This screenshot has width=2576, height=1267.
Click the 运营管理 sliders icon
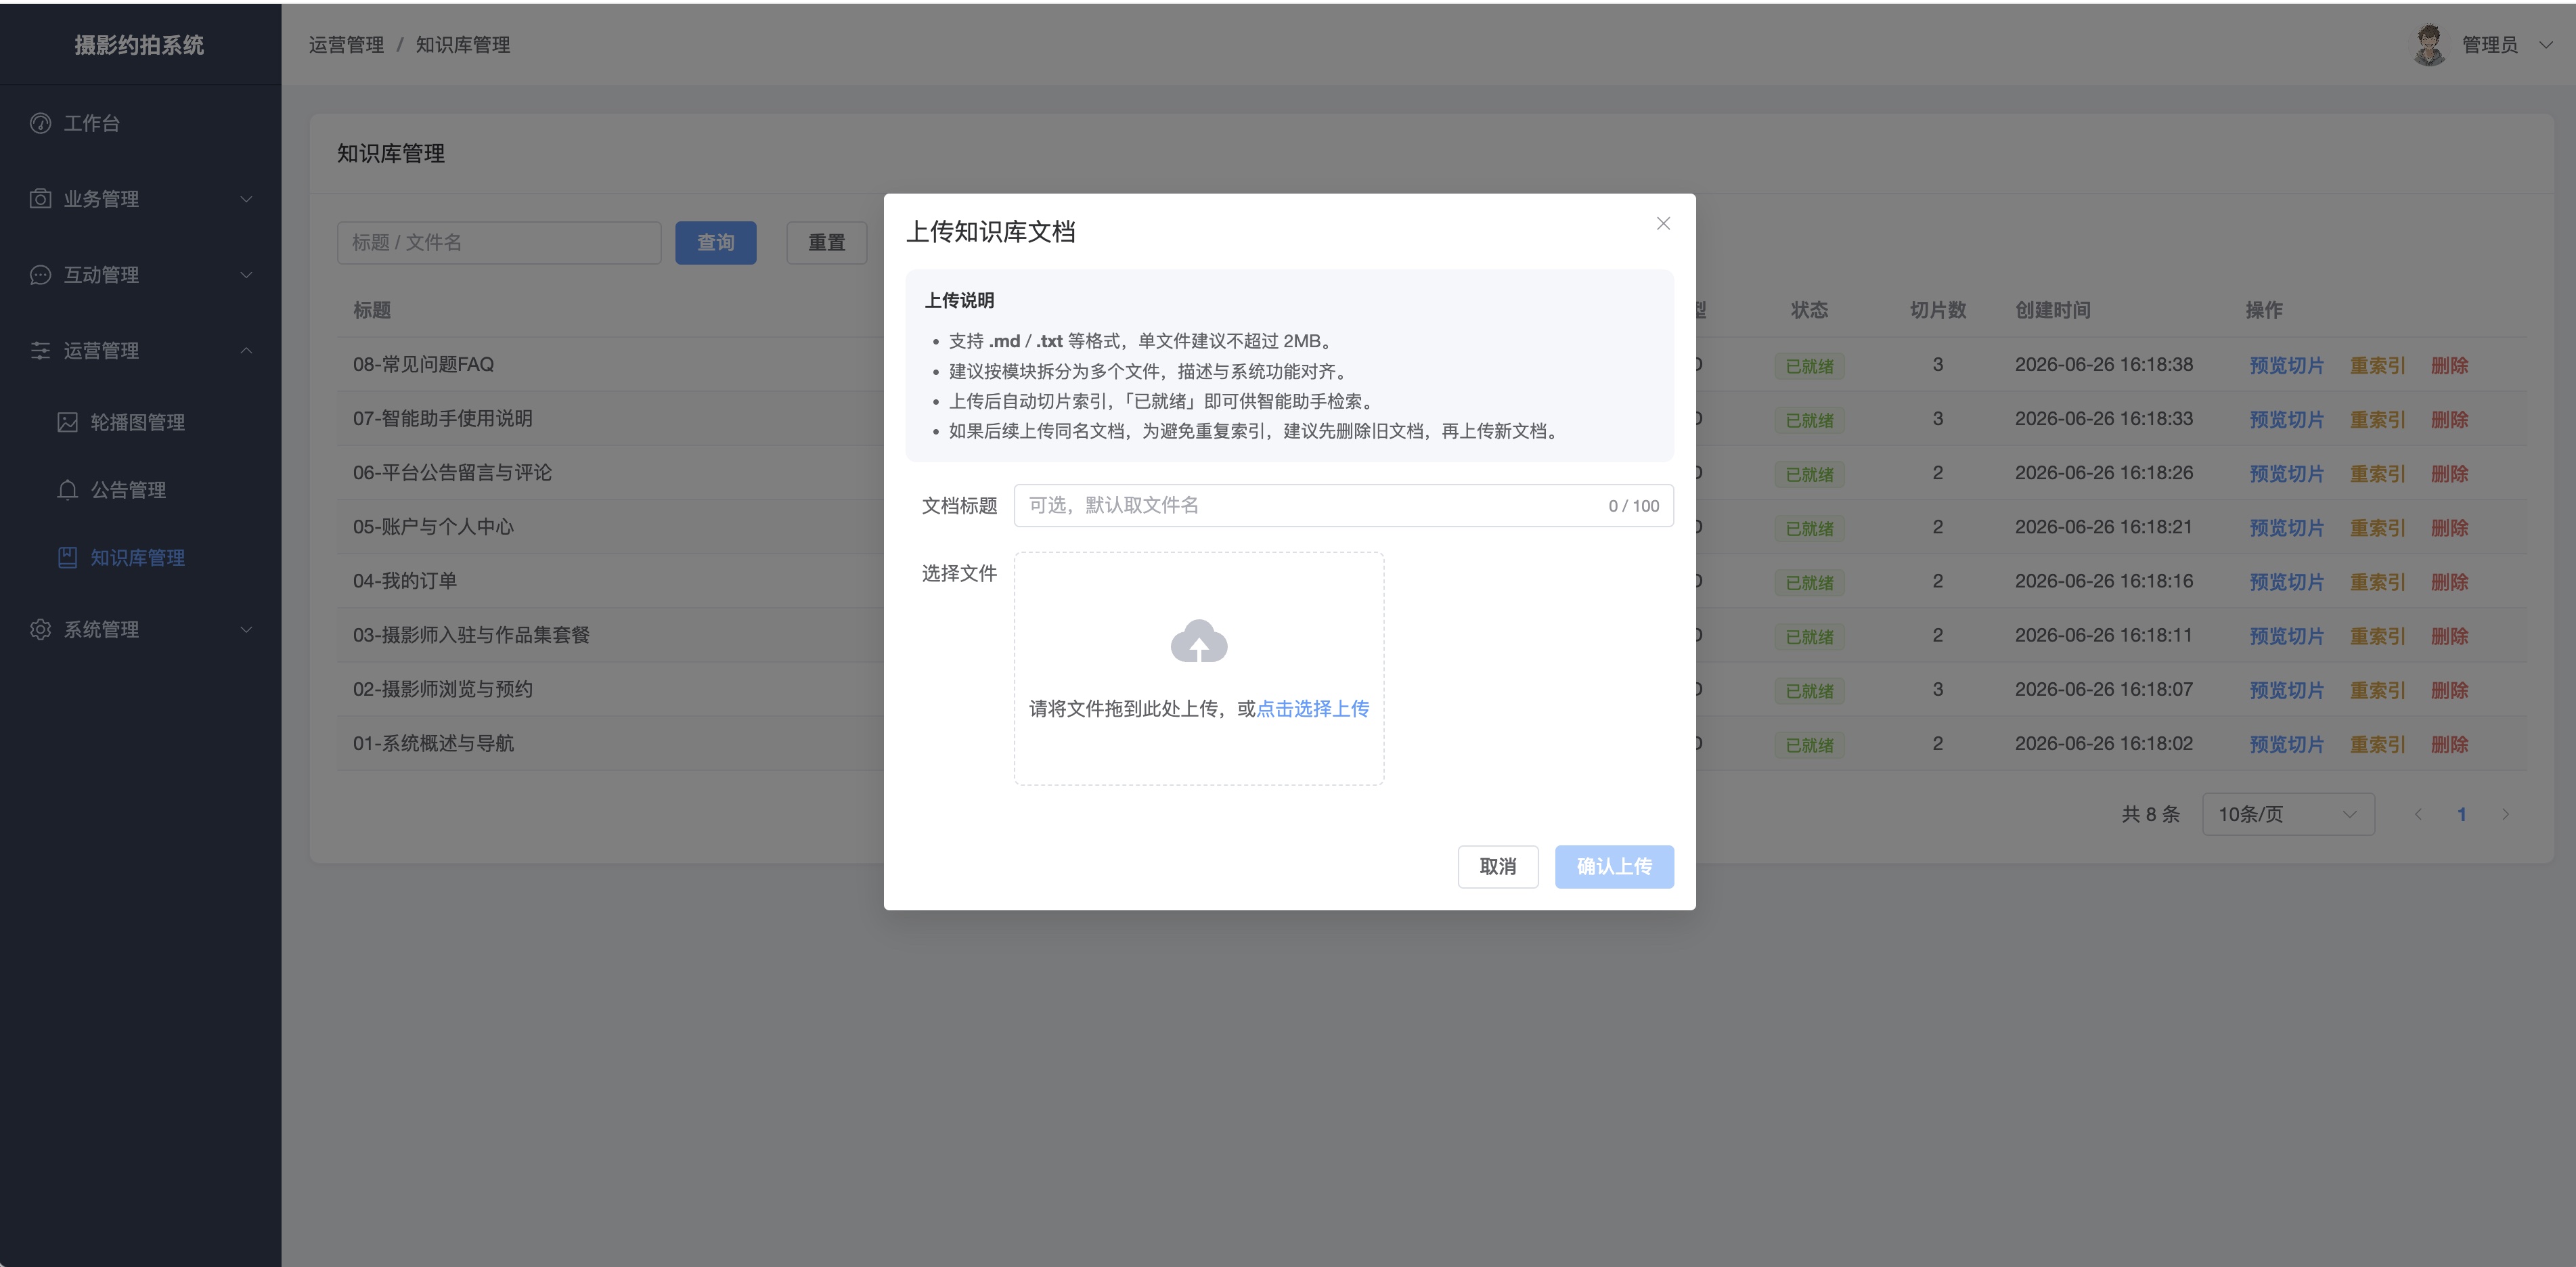pyautogui.click(x=40, y=351)
